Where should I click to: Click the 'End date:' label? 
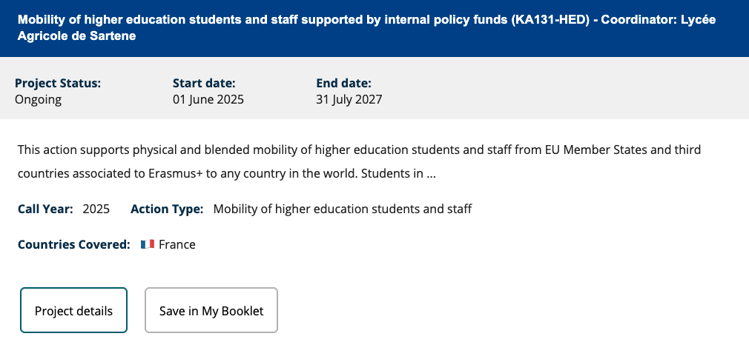pos(344,83)
